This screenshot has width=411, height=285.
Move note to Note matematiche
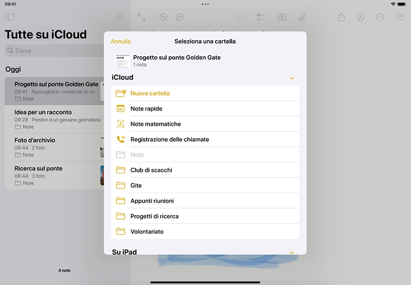tap(205, 124)
